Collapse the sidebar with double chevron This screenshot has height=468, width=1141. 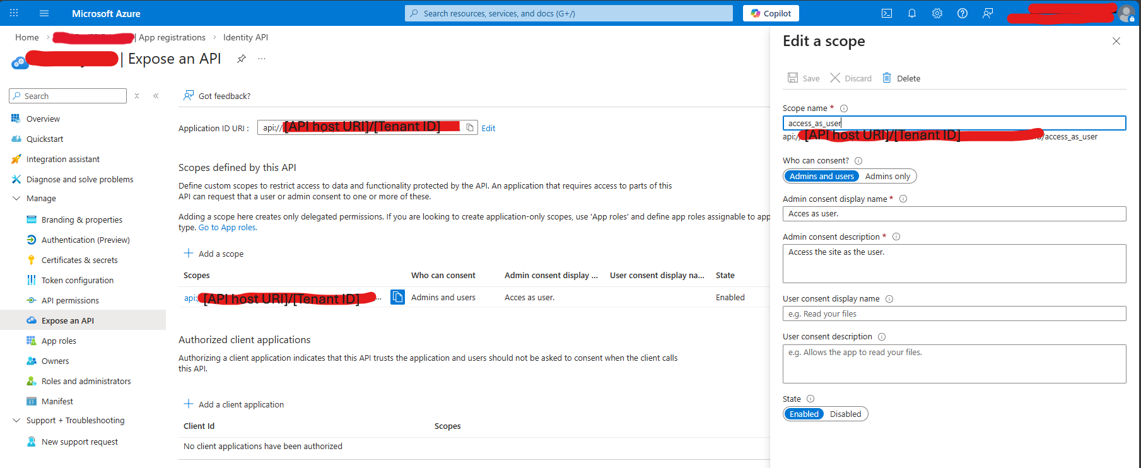click(156, 96)
